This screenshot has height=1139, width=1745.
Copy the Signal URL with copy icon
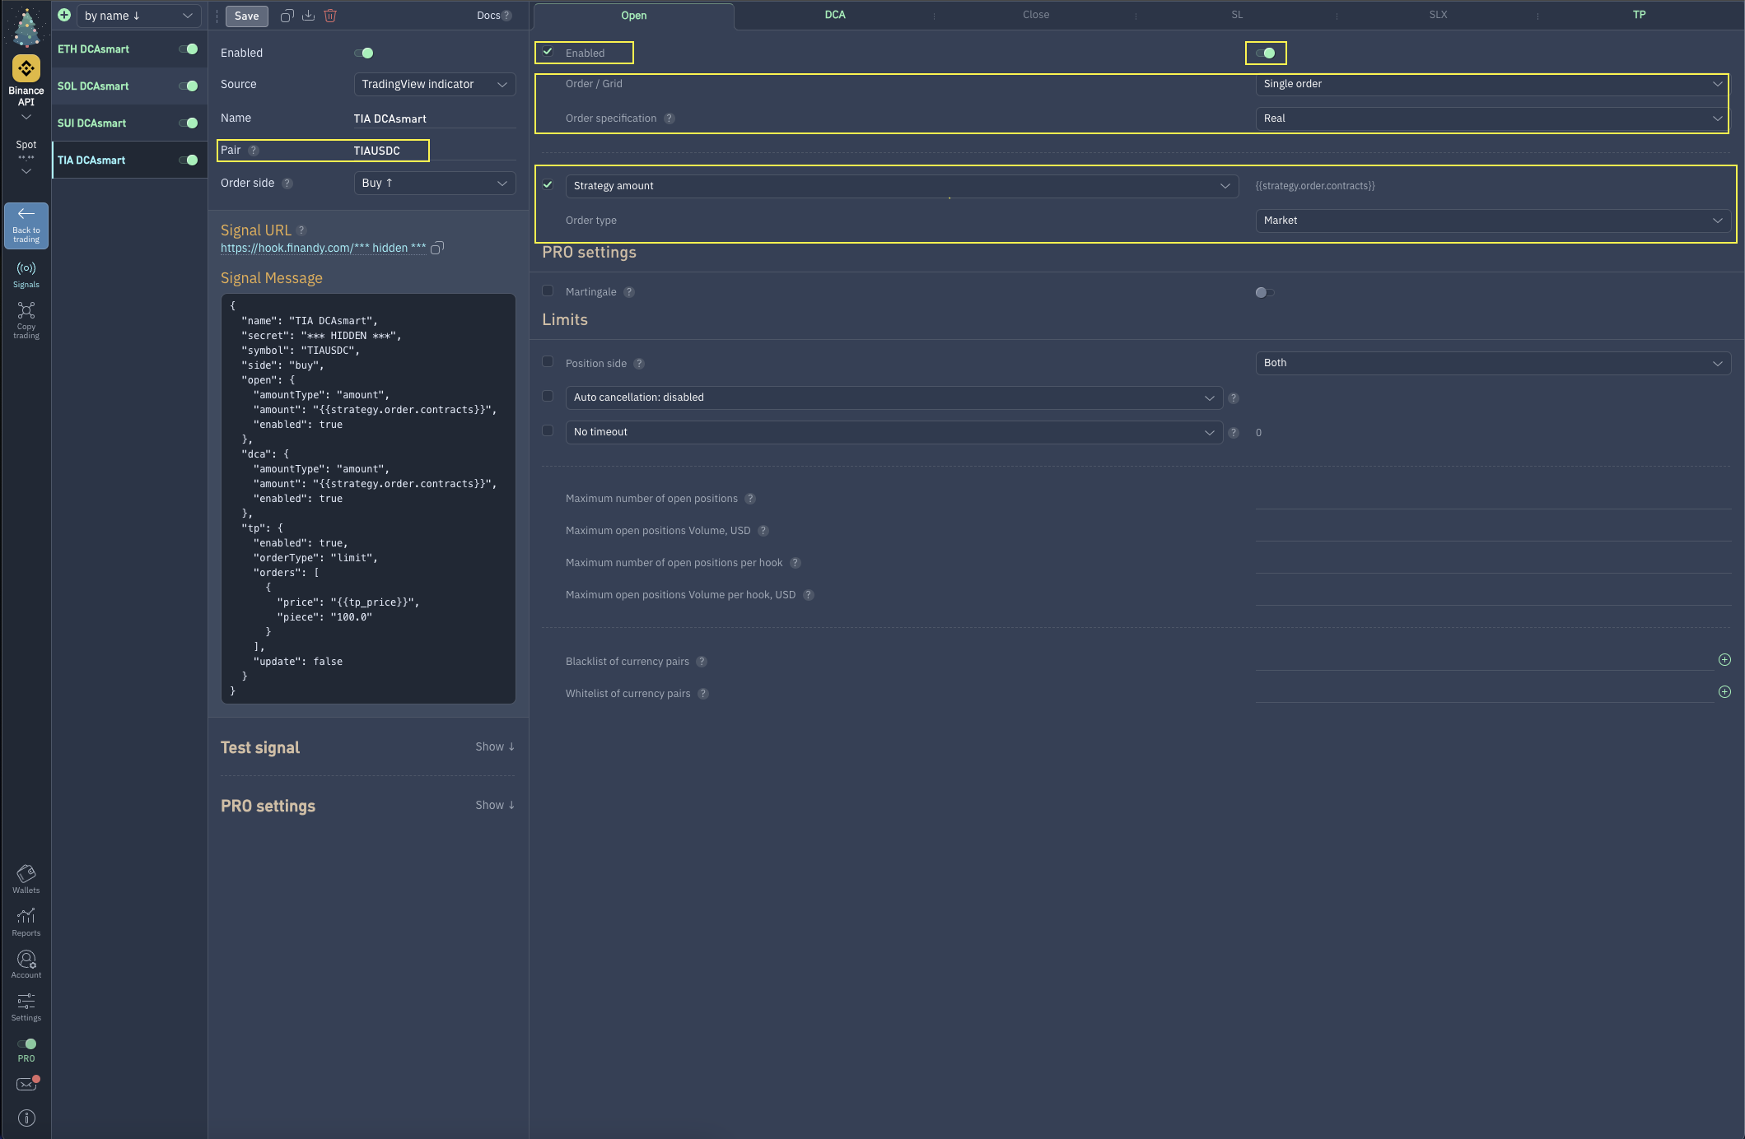(437, 248)
